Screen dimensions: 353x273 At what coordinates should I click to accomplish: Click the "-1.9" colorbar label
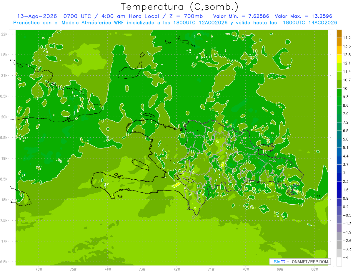click(x=347, y=232)
